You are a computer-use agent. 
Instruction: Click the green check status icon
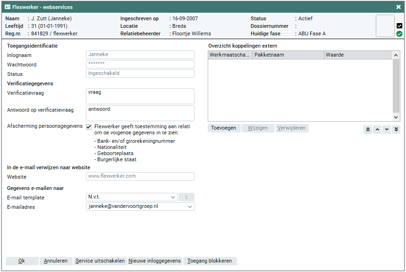tap(399, 34)
